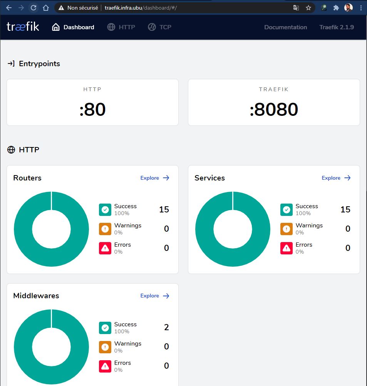The height and width of the screenshot is (386, 367).
Task: Click the translate page icon
Action: pos(296,8)
